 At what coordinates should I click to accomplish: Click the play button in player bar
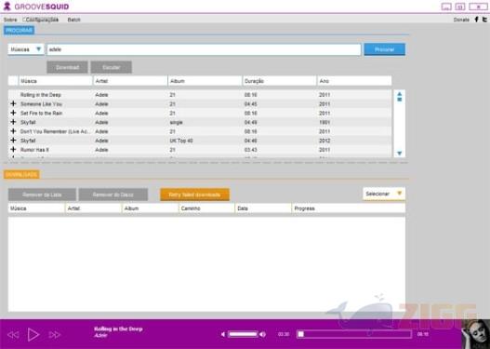tap(33, 335)
